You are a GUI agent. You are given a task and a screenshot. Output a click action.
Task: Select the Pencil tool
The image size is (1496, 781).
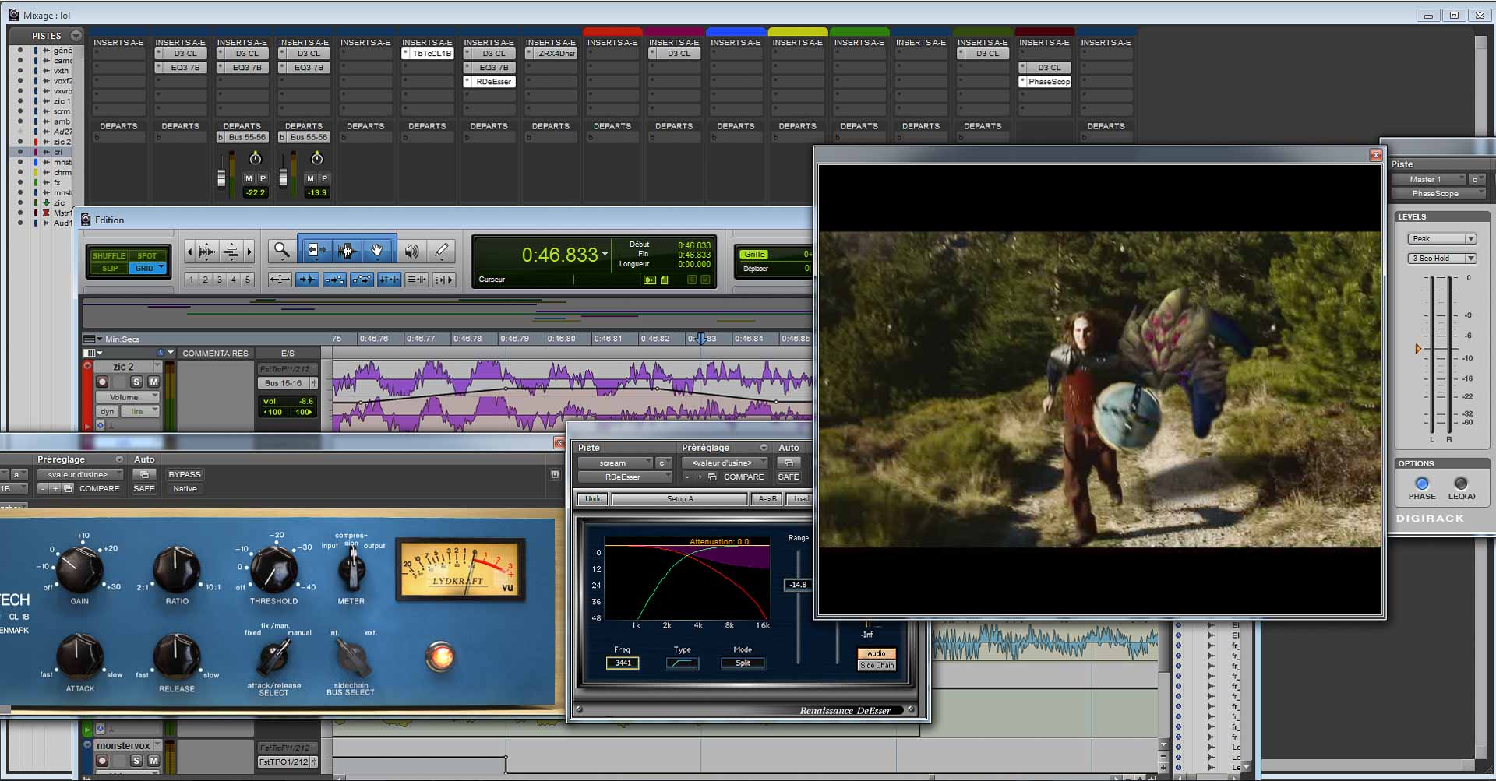click(x=441, y=251)
